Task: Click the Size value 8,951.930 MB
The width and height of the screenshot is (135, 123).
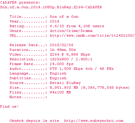Action: [x=64, y=88]
